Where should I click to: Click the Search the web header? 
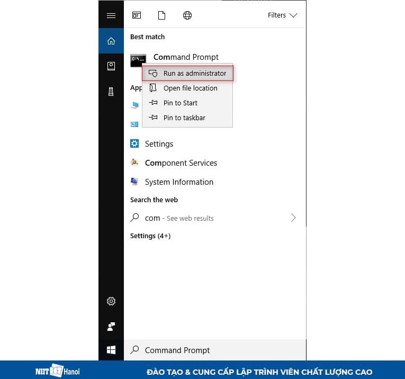[154, 200]
